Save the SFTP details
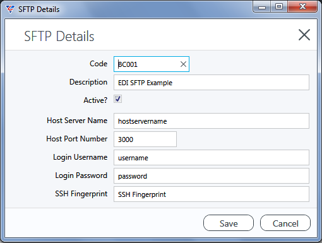This screenshot has height=243, width=322. click(x=229, y=223)
